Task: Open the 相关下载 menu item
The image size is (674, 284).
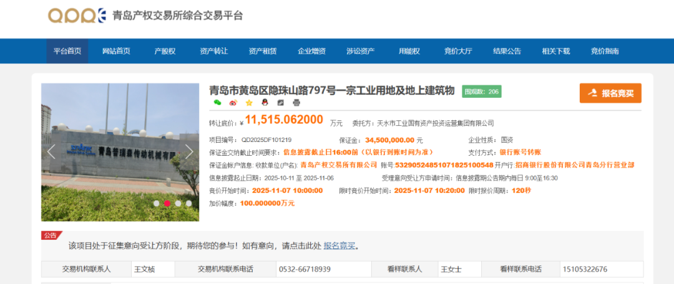Action: click(555, 51)
